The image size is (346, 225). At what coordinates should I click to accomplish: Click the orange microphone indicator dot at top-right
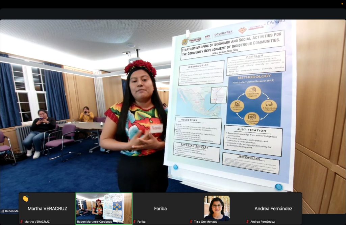342,4
